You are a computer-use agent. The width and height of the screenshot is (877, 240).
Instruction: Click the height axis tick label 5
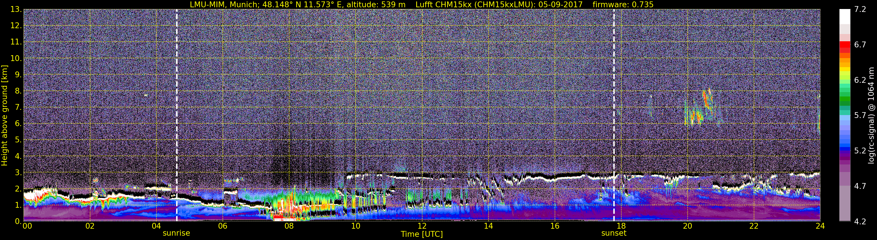[x=18, y=140]
